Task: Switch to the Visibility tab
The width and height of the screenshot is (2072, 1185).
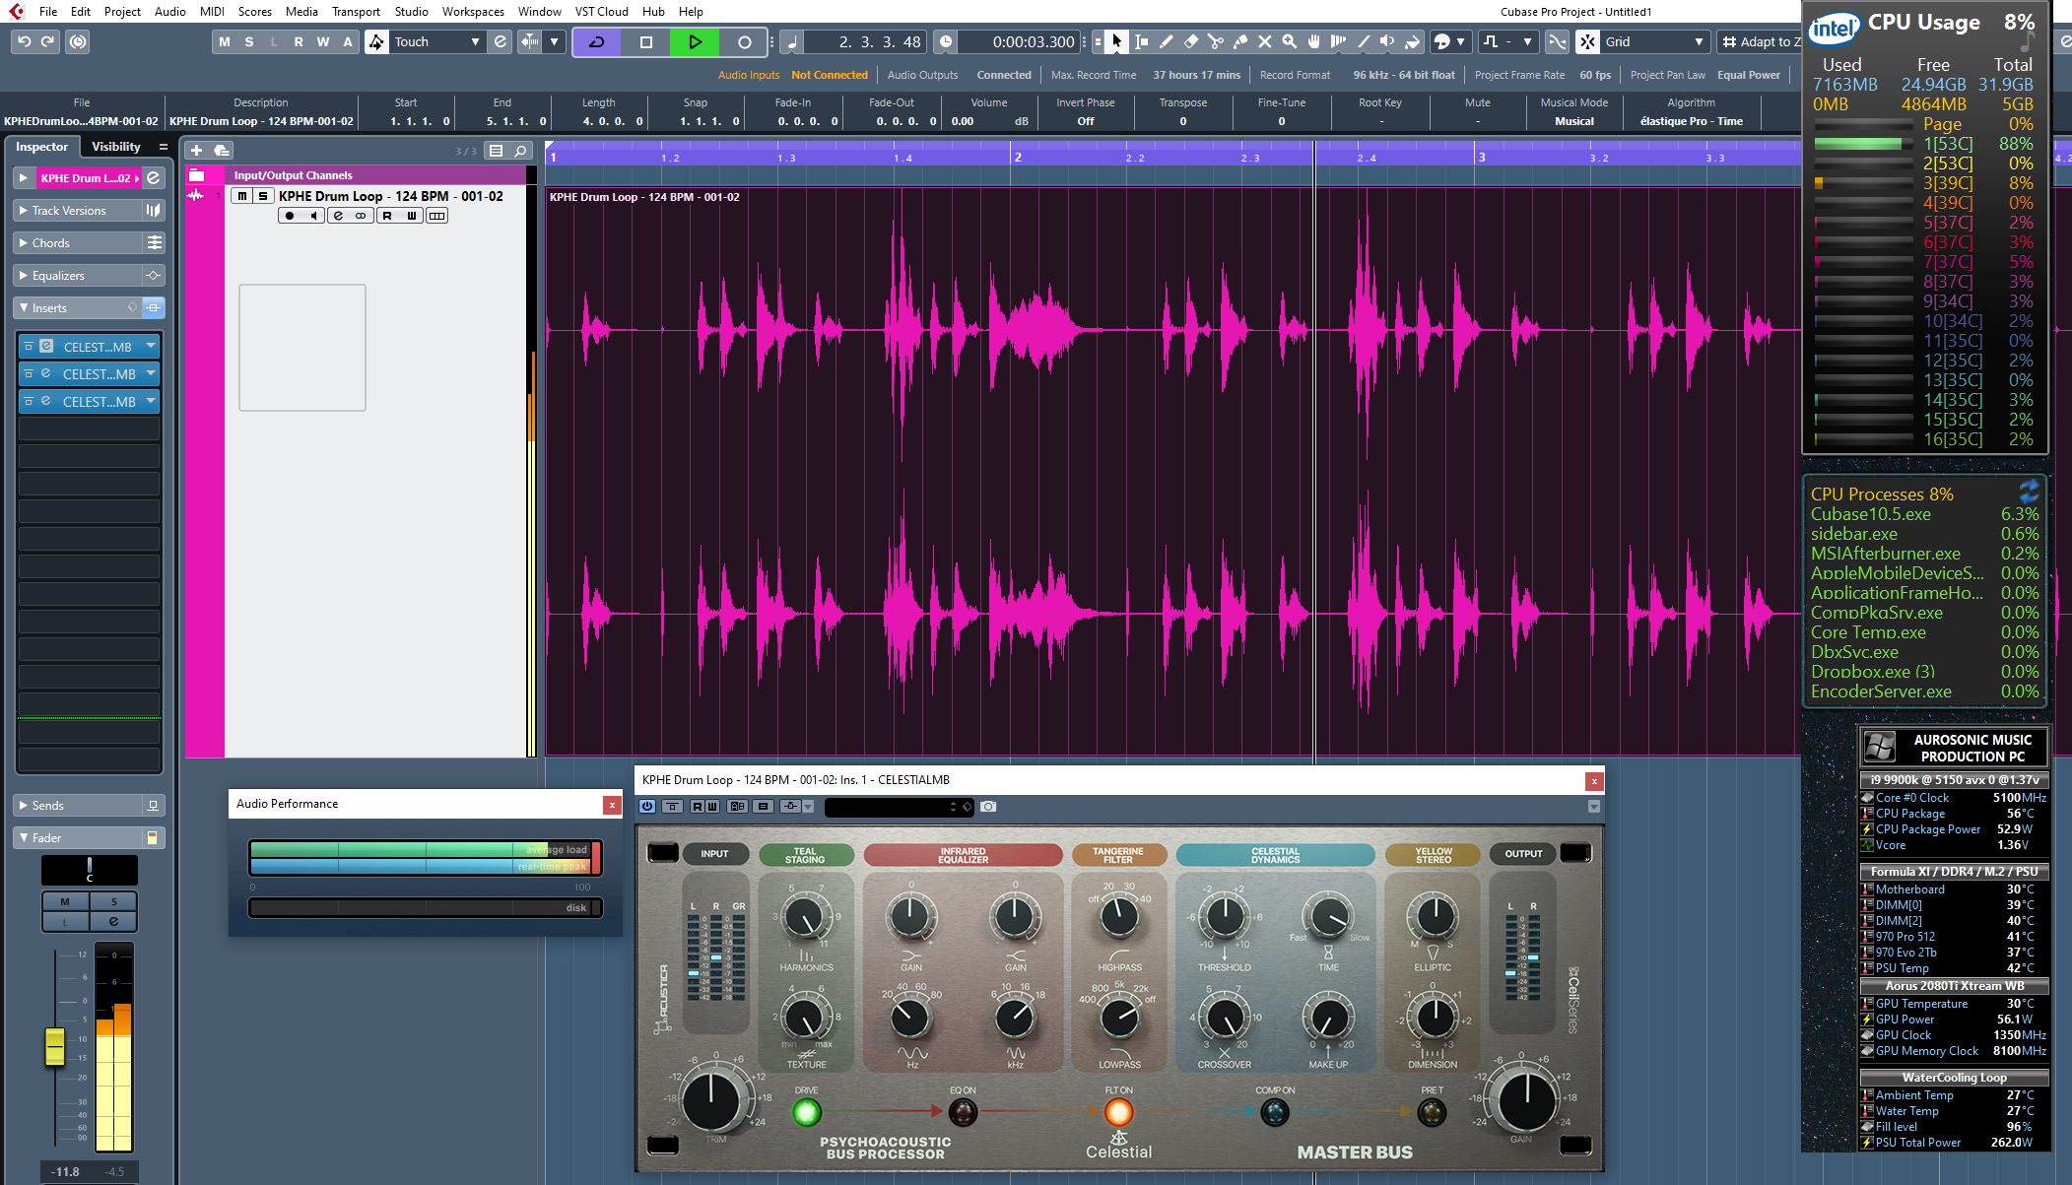Action: [x=116, y=147]
